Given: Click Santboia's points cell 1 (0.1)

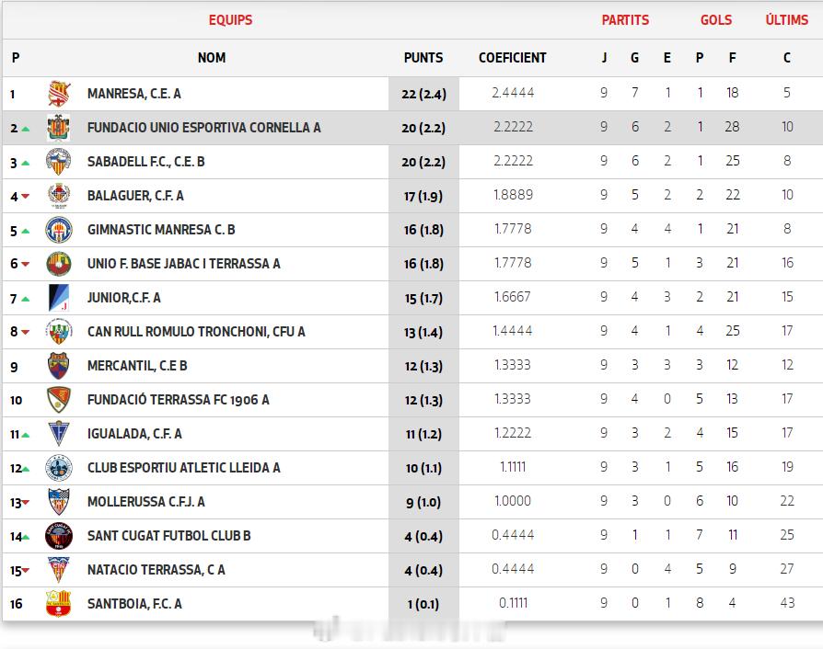Looking at the screenshot, I should [424, 604].
